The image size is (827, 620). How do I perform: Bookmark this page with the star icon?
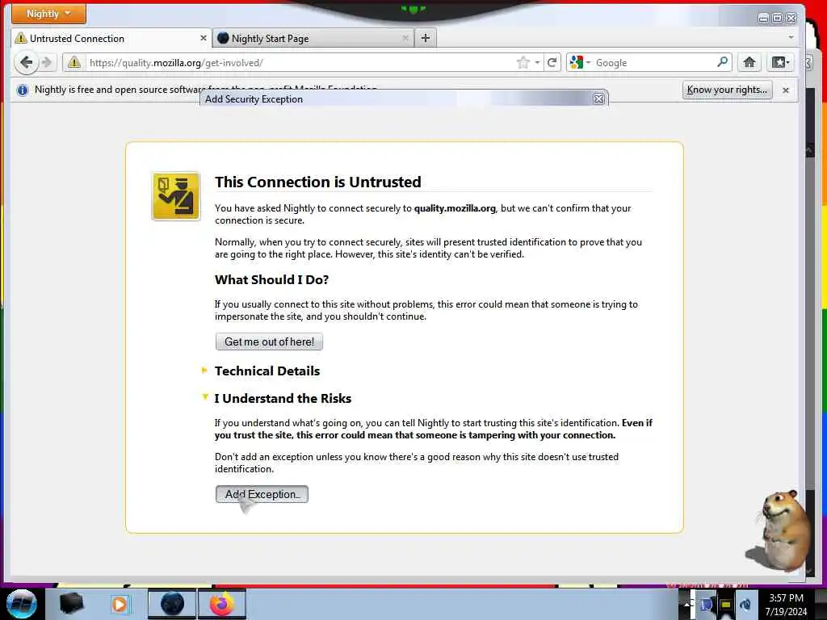tap(523, 63)
